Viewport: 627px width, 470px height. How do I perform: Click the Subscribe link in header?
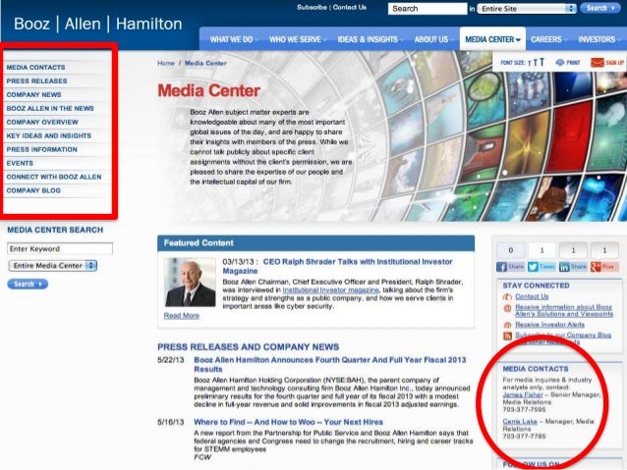(312, 7)
